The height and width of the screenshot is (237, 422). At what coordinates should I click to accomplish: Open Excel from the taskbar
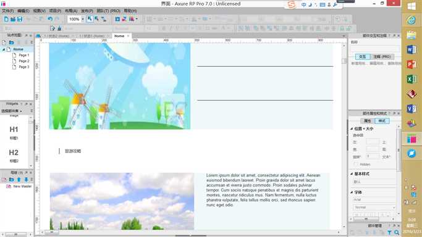[x=411, y=79]
